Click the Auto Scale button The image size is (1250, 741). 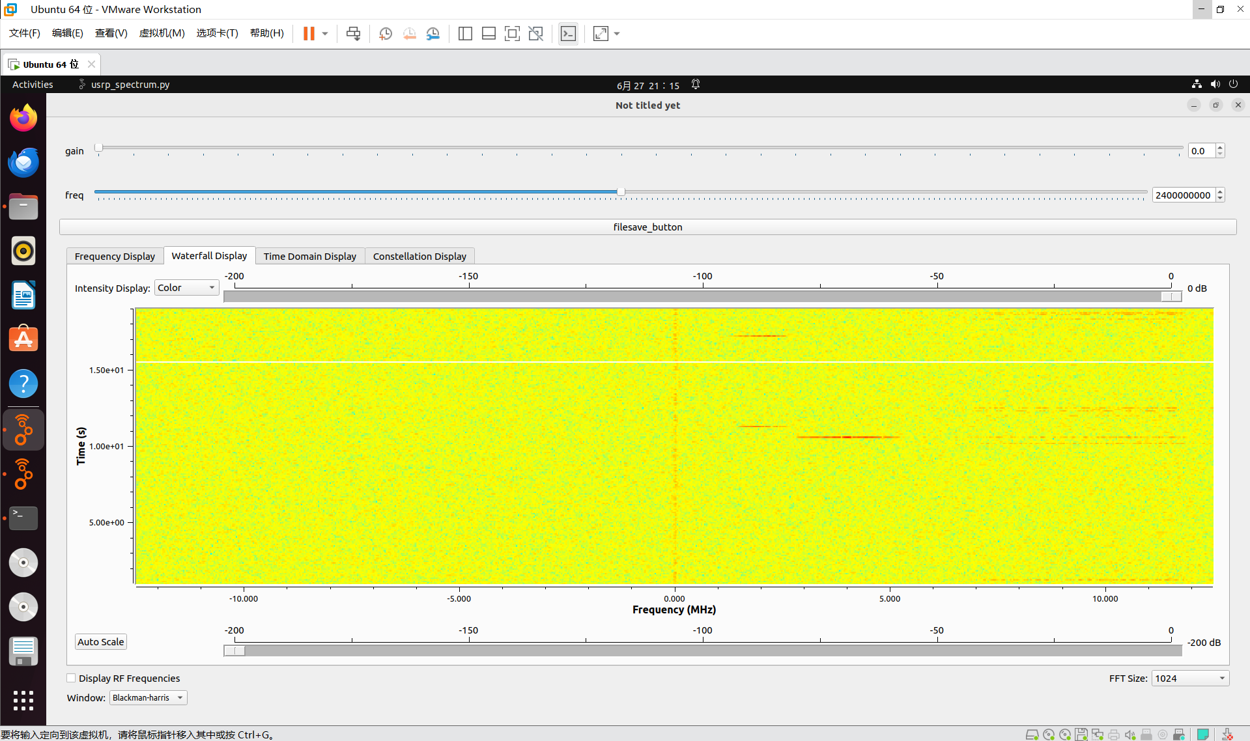click(100, 641)
